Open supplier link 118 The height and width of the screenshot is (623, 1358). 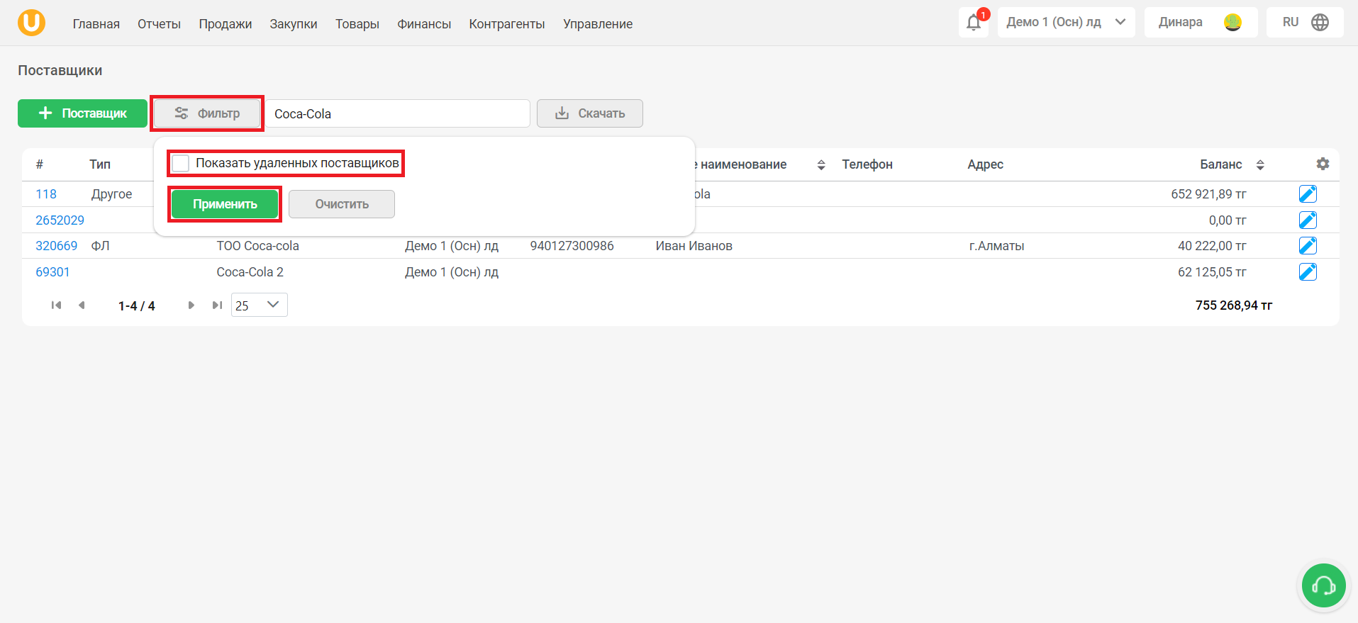[x=46, y=194]
